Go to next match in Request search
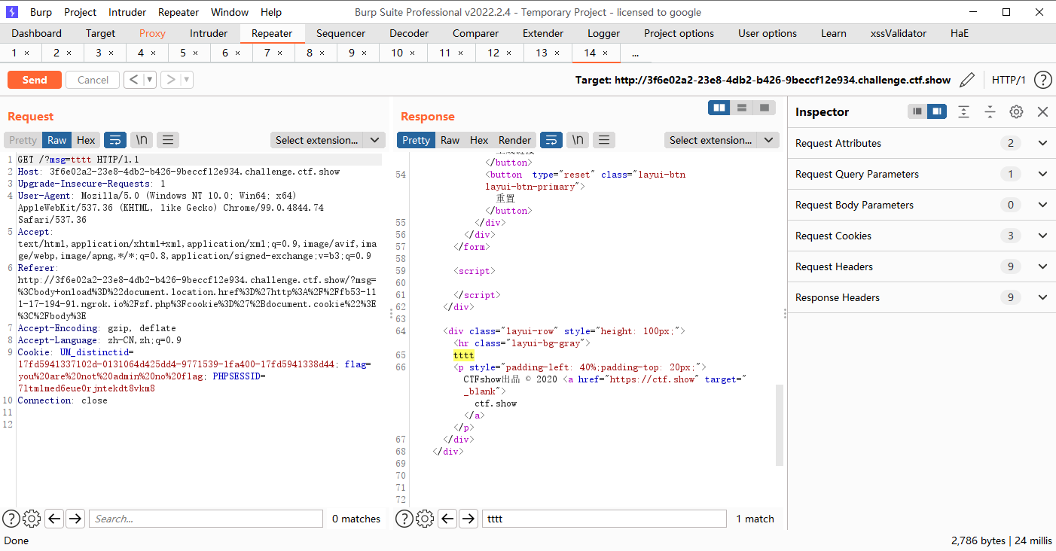Image resolution: width=1056 pixels, height=551 pixels. (x=75, y=519)
